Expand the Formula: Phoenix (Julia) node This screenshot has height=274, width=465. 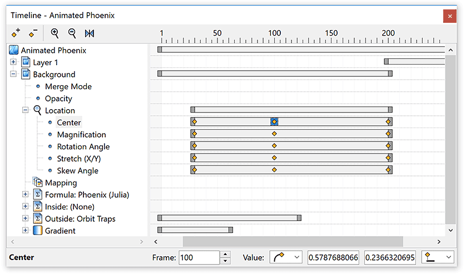click(x=26, y=194)
